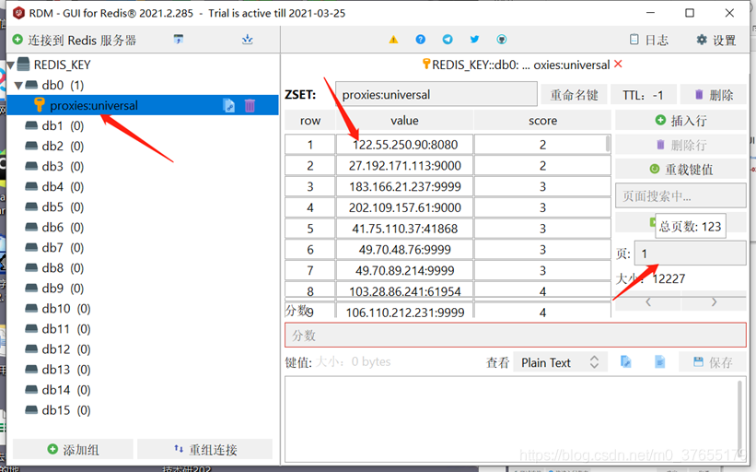Click the 添加组 add group button
756x472 pixels.
(73, 449)
